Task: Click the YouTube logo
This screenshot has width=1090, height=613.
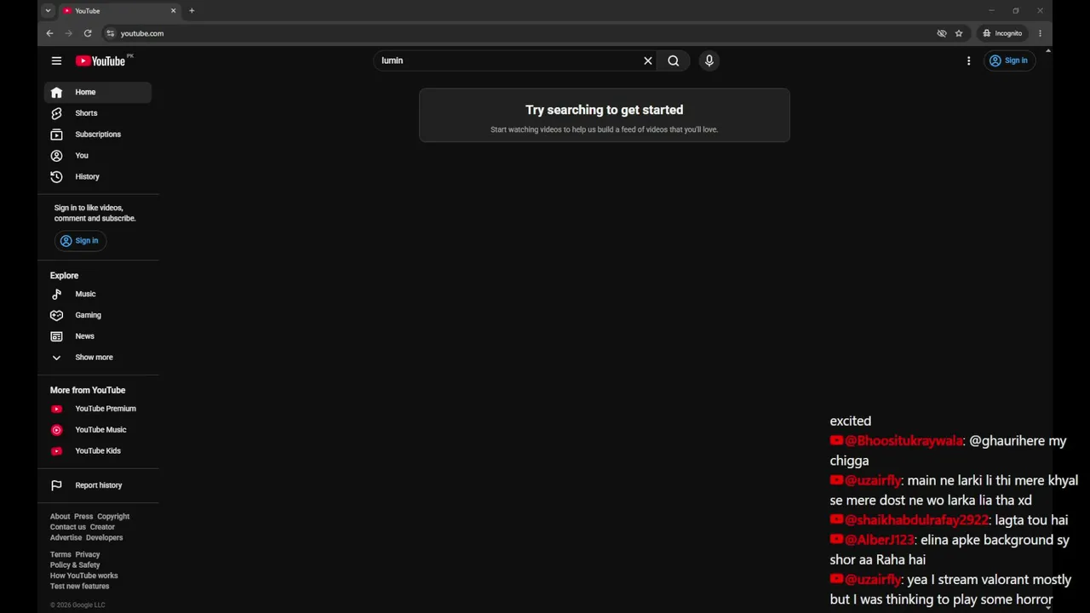Action: [x=100, y=60]
